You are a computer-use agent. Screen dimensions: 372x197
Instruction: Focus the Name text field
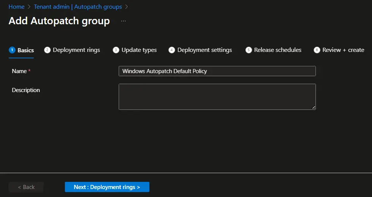[x=217, y=71]
